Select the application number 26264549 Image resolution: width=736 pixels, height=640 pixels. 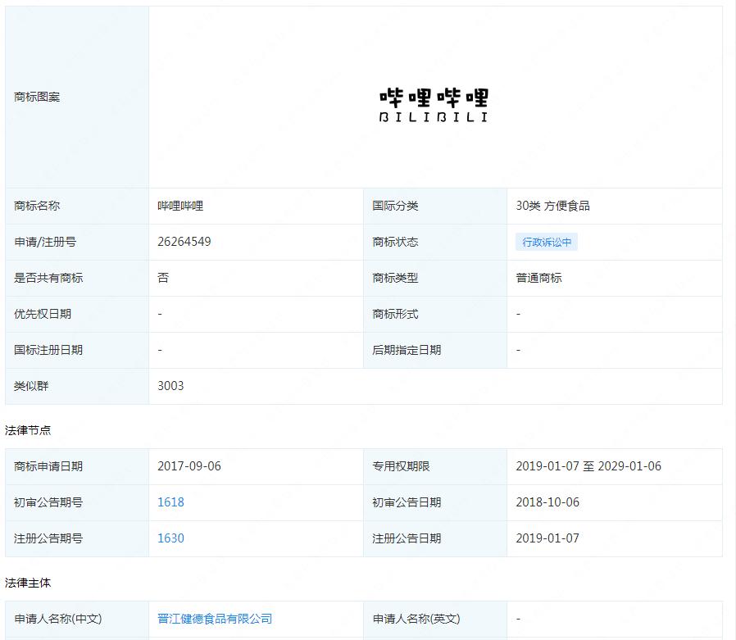click(x=184, y=242)
